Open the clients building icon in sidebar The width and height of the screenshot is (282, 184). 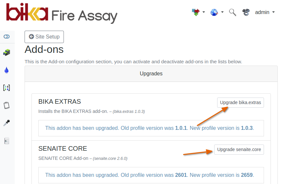tap(7, 52)
